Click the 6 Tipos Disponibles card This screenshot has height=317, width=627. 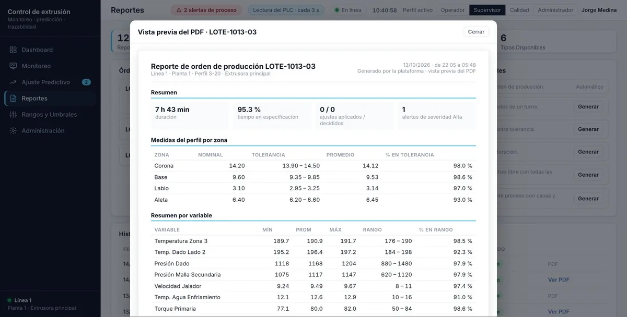(556, 42)
